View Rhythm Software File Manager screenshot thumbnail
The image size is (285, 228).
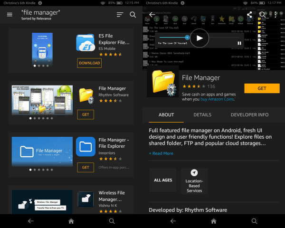[x=42, y=100]
